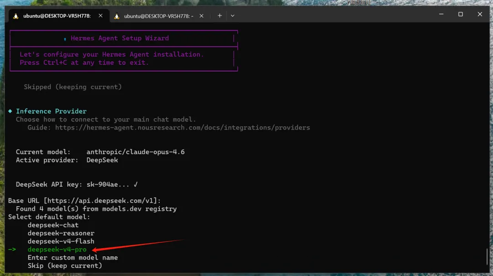Select the deepseek-chat model option
493x276 pixels.
53,225
